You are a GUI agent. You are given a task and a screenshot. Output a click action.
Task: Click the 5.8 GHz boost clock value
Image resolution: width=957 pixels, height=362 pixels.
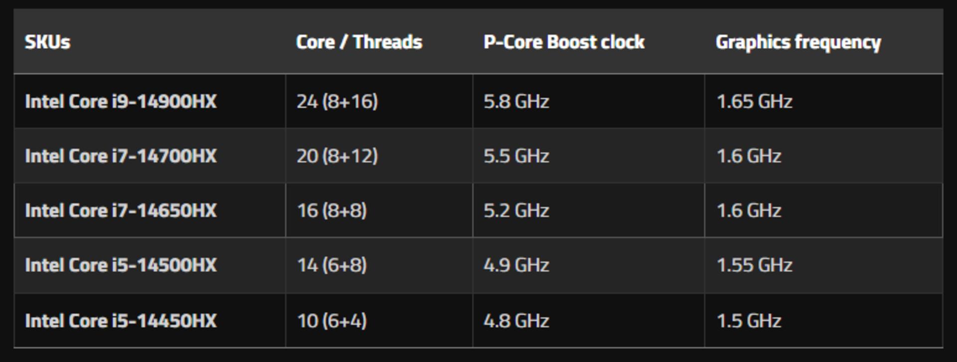[x=516, y=101]
